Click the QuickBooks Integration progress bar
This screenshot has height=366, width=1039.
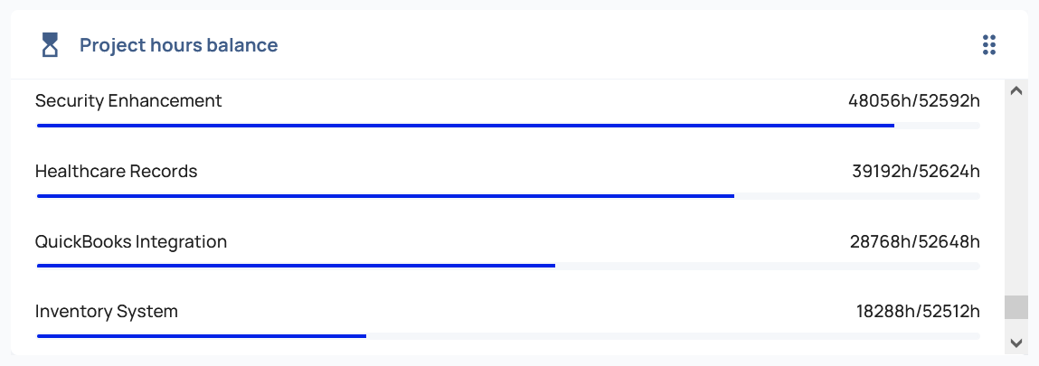click(x=296, y=266)
